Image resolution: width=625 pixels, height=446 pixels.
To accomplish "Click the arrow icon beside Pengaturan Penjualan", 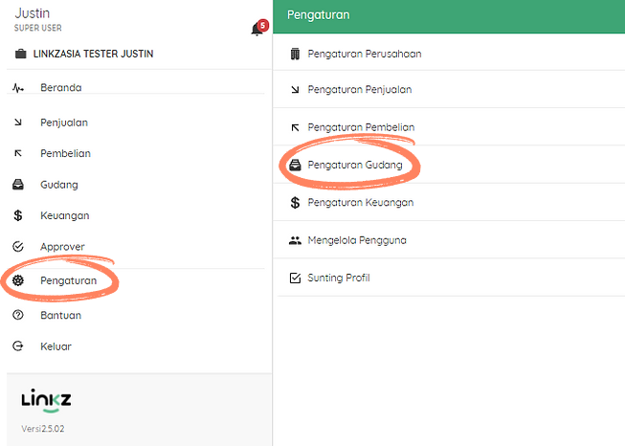I will pos(295,90).
